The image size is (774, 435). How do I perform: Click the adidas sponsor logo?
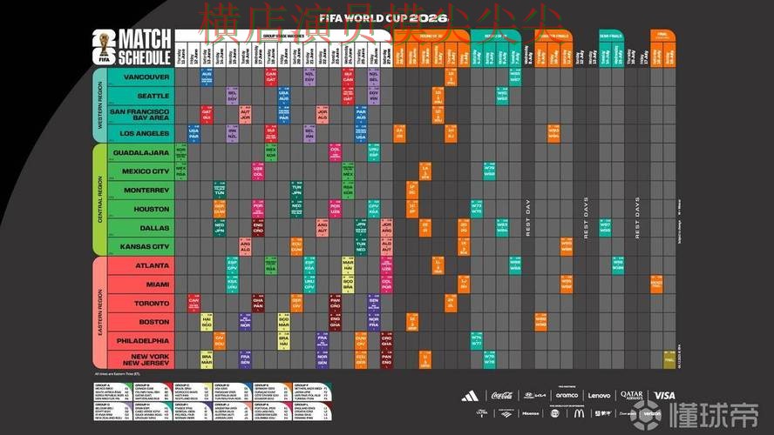(470, 396)
